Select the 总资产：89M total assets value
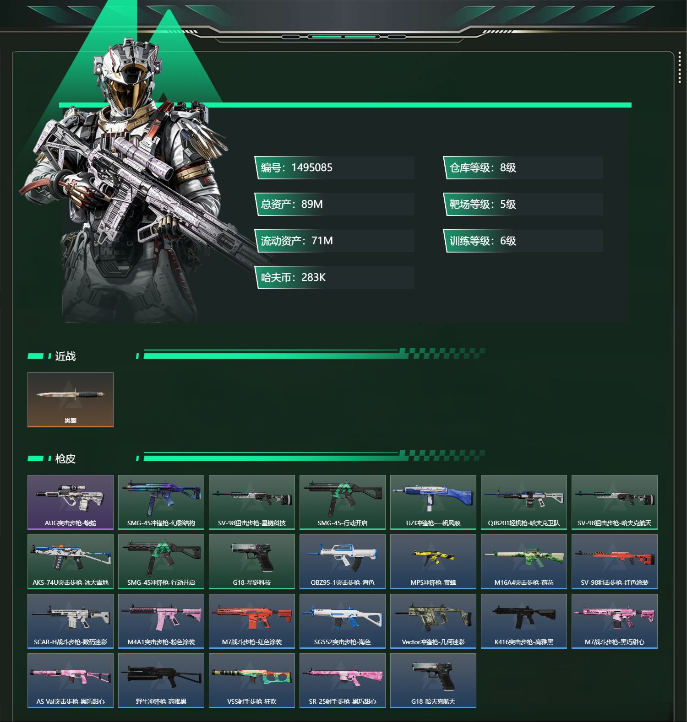Image resolution: width=687 pixels, height=722 pixels. tap(334, 204)
